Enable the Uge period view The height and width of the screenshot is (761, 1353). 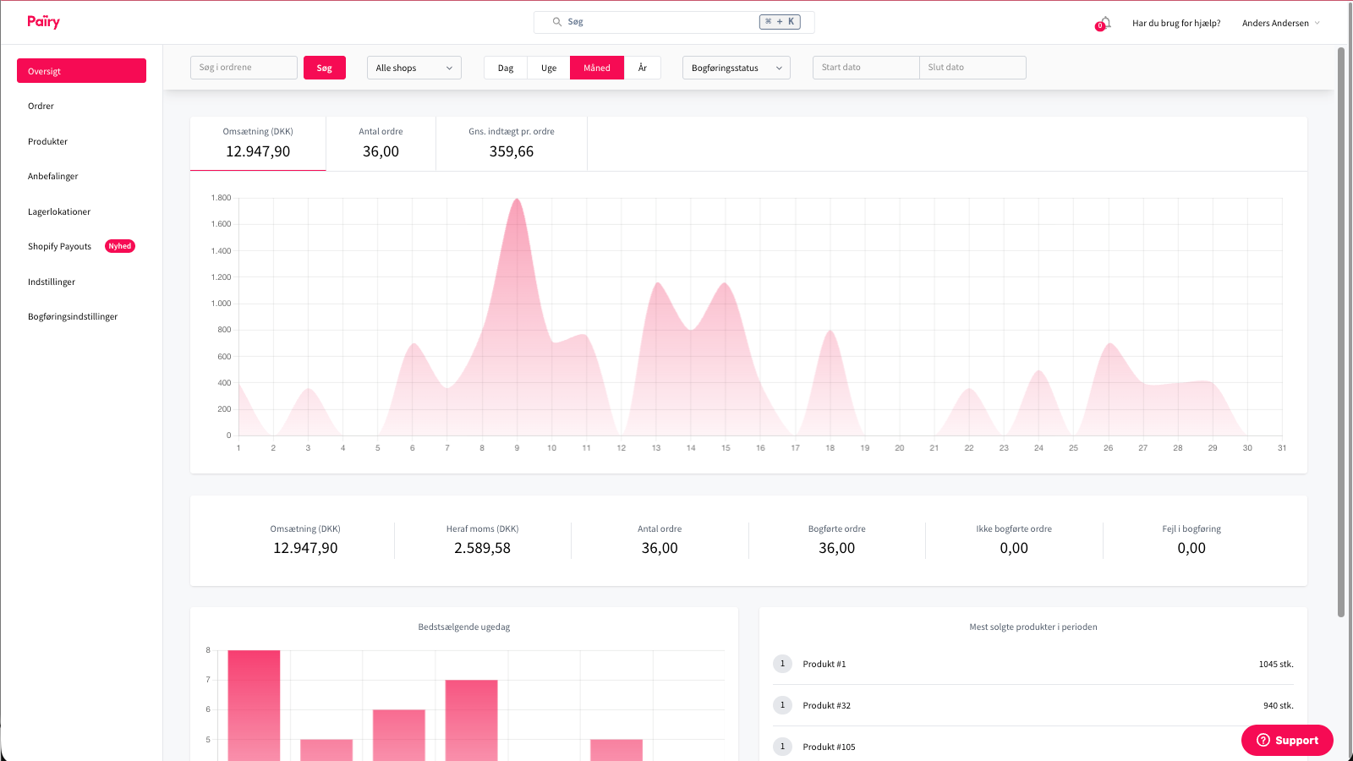[x=548, y=68]
